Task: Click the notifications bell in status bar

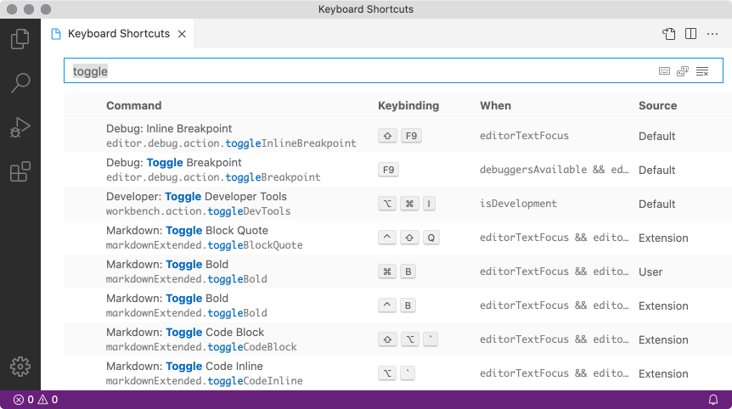Action: [713, 400]
